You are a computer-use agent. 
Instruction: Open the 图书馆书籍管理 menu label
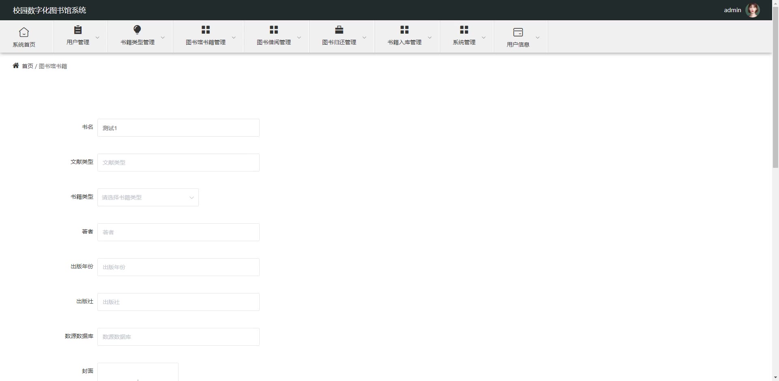click(206, 42)
